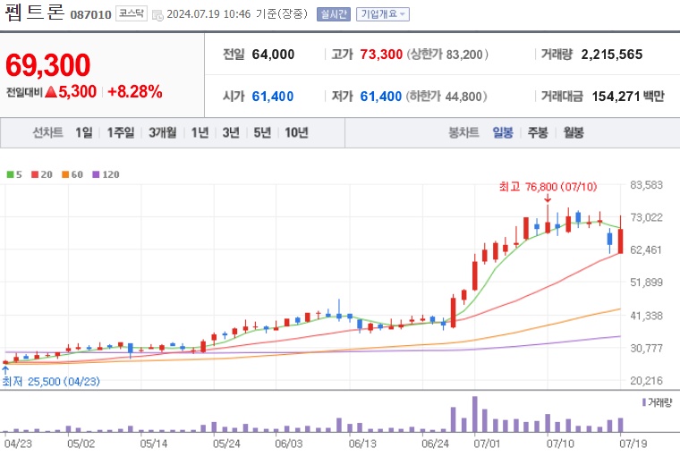Click the 펩트론 stock name heading
The width and height of the screenshot is (680, 456).
coord(35,12)
